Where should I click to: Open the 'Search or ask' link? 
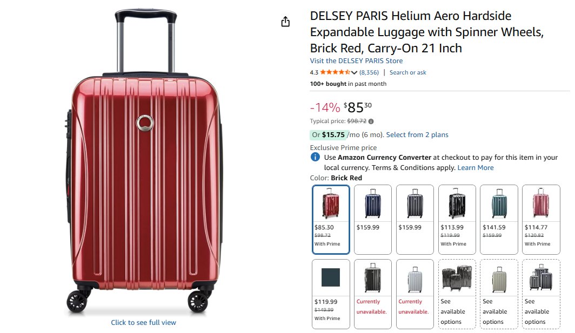407,72
